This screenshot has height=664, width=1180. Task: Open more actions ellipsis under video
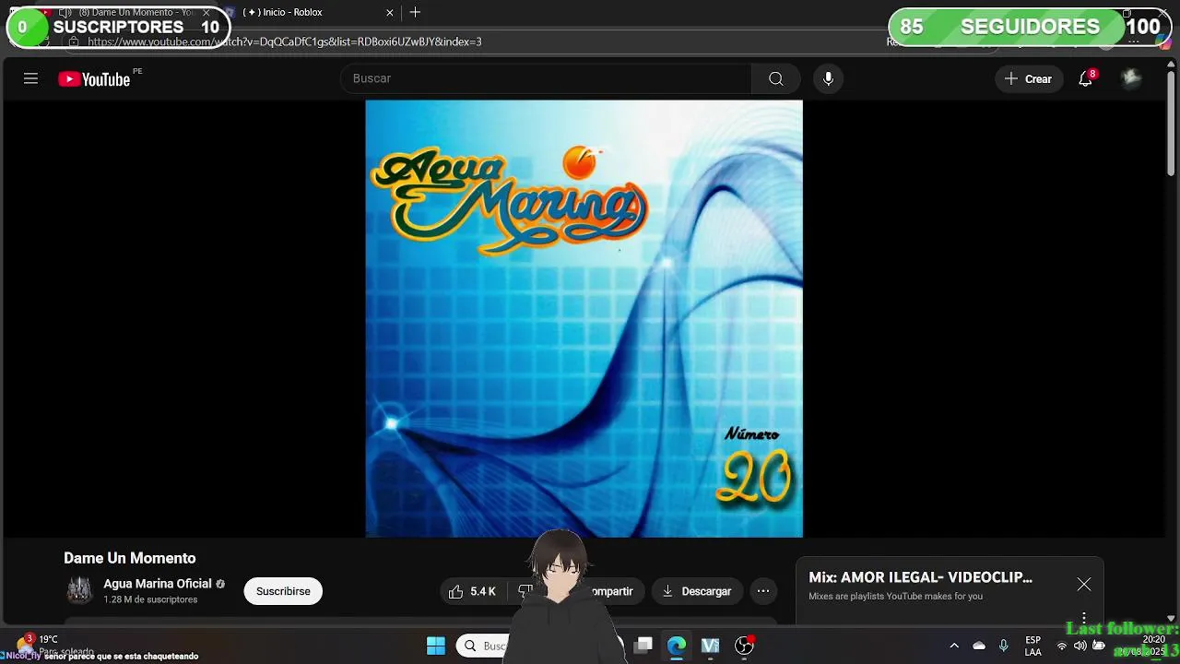(763, 591)
